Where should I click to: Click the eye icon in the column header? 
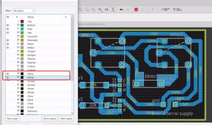pyautogui.click(x=8, y=17)
